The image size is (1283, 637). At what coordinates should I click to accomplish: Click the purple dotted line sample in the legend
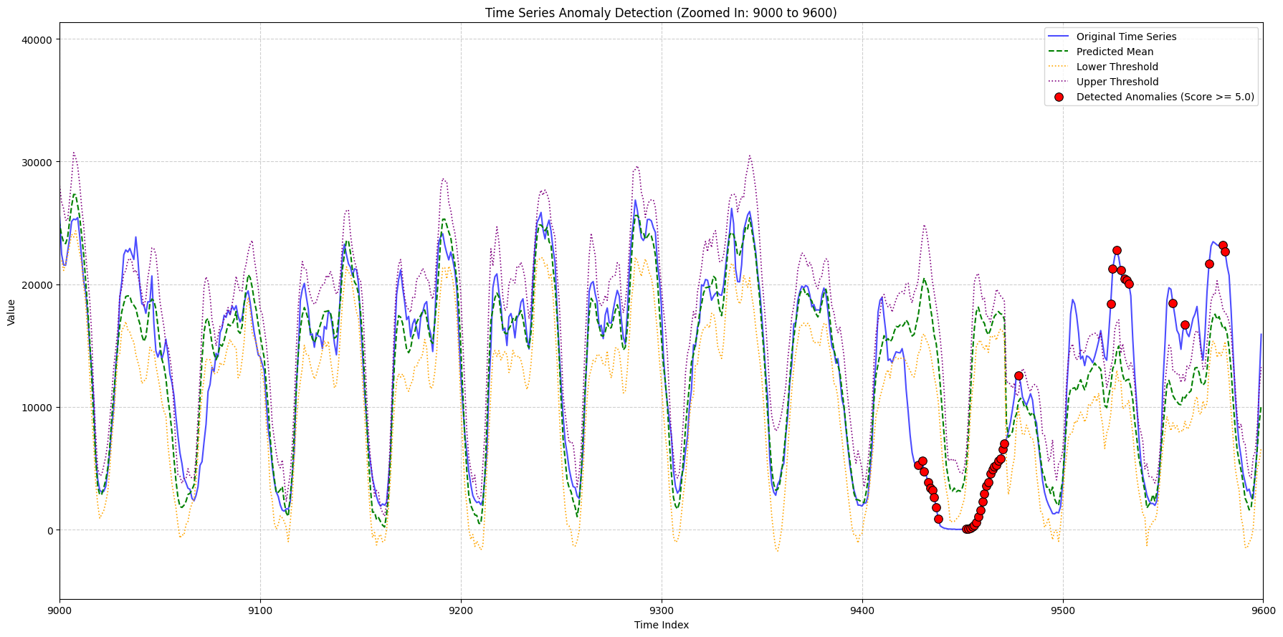pyautogui.click(x=1059, y=82)
